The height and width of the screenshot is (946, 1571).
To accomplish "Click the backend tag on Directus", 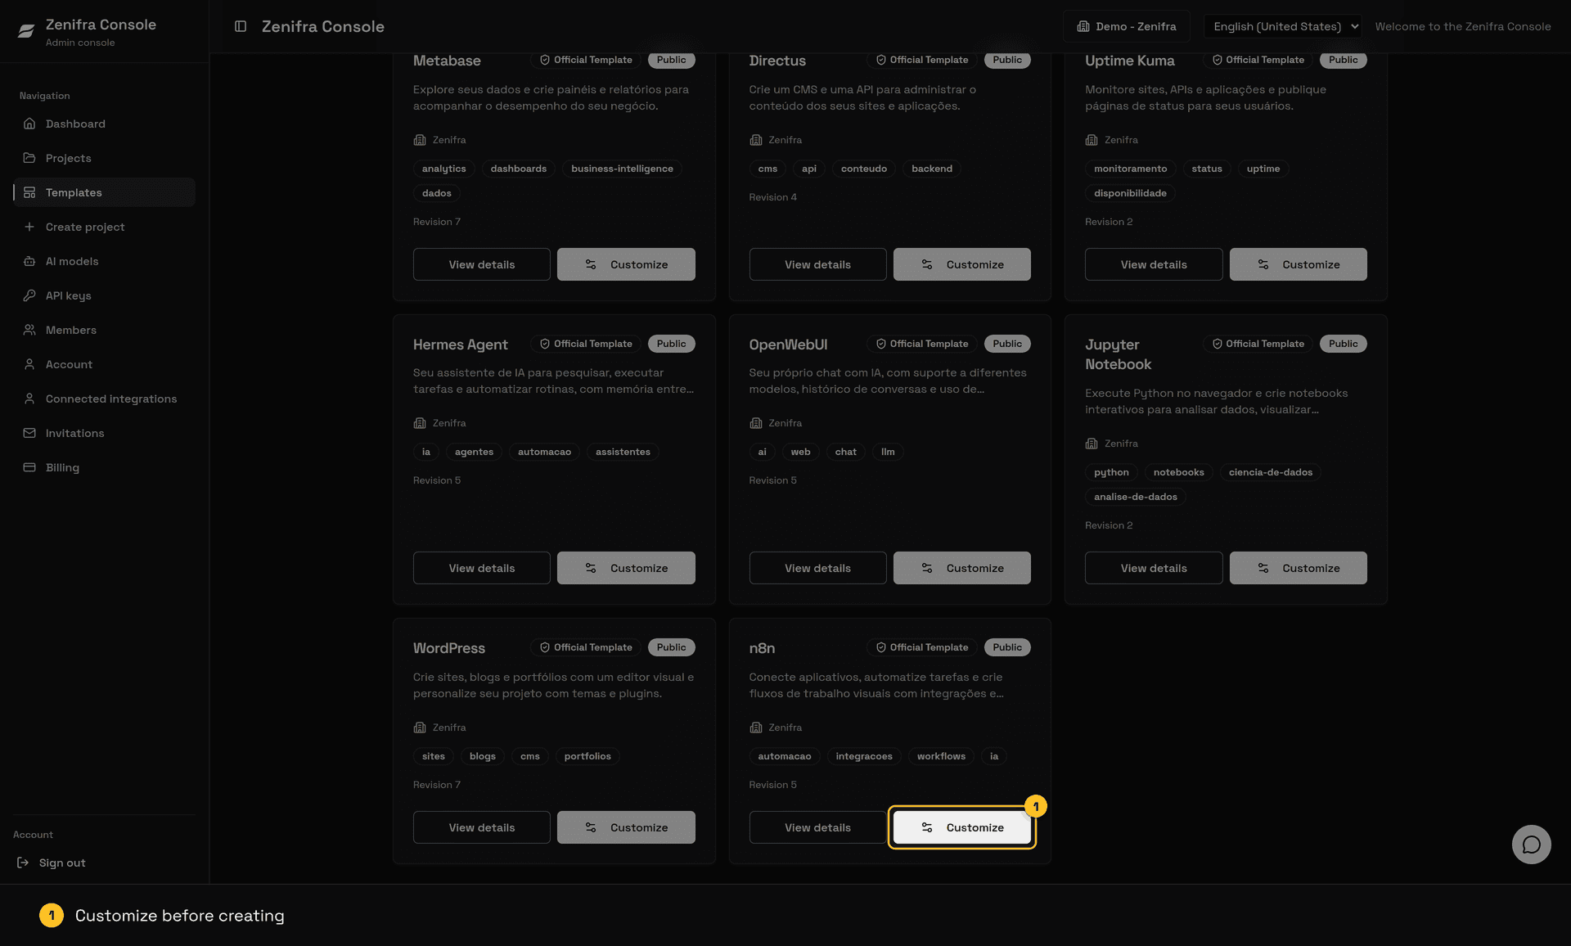I will pyautogui.click(x=932, y=169).
